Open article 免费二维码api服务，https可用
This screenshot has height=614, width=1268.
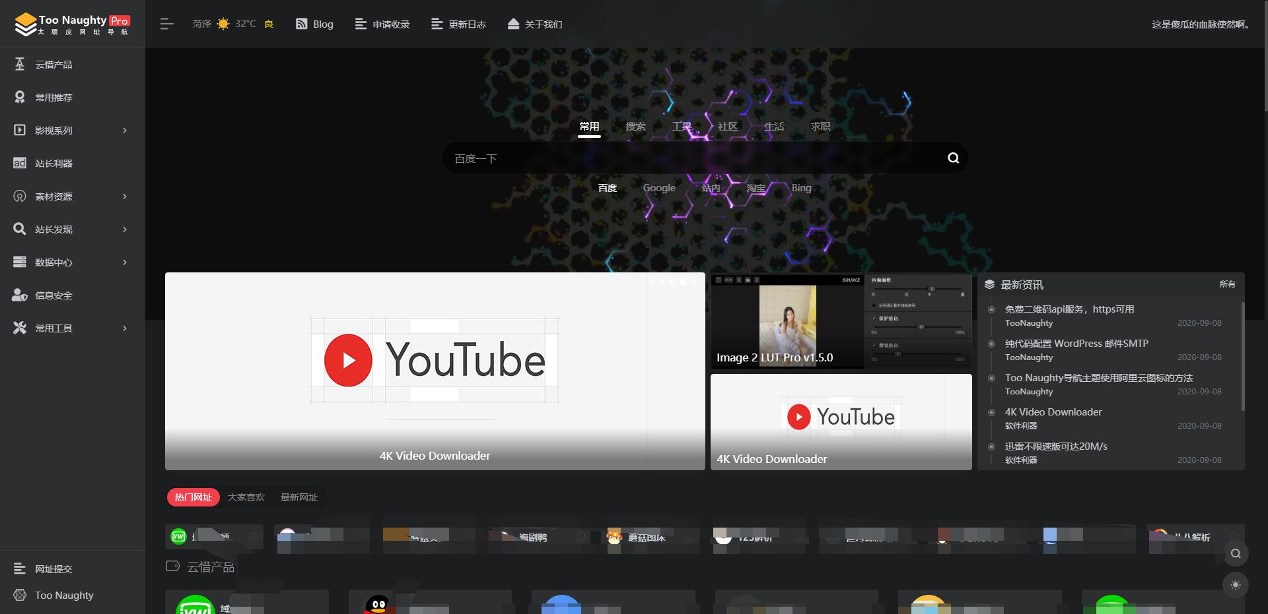pyautogui.click(x=1069, y=309)
